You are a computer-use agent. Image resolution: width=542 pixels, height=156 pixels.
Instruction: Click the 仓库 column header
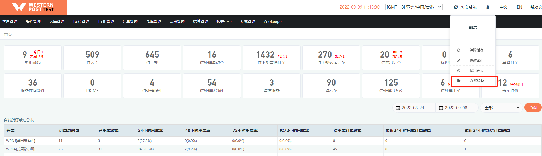tap(30, 131)
